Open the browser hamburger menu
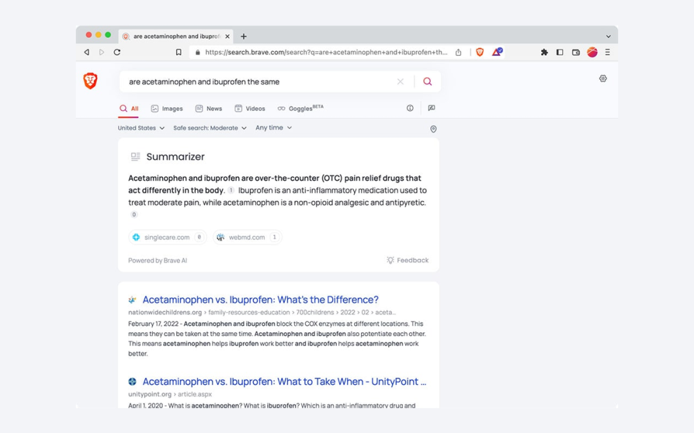694x433 pixels. (608, 52)
